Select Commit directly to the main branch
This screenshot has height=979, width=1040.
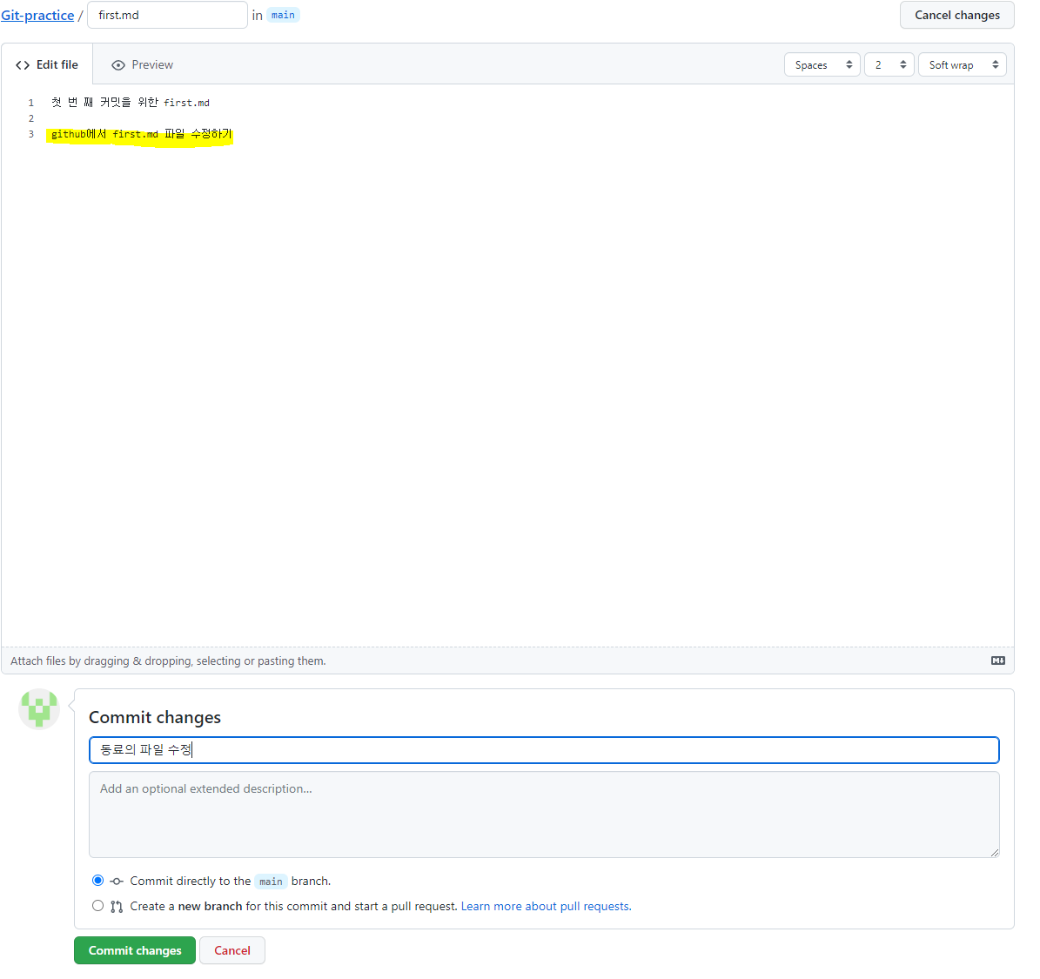[98, 880]
